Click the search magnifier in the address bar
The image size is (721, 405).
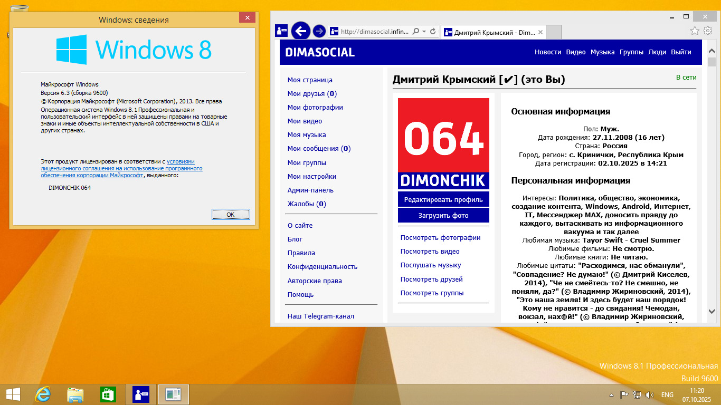(x=416, y=32)
